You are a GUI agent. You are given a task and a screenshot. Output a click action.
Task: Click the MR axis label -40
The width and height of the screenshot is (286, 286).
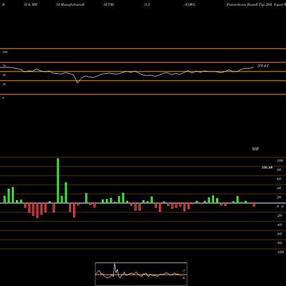[x=279, y=225]
